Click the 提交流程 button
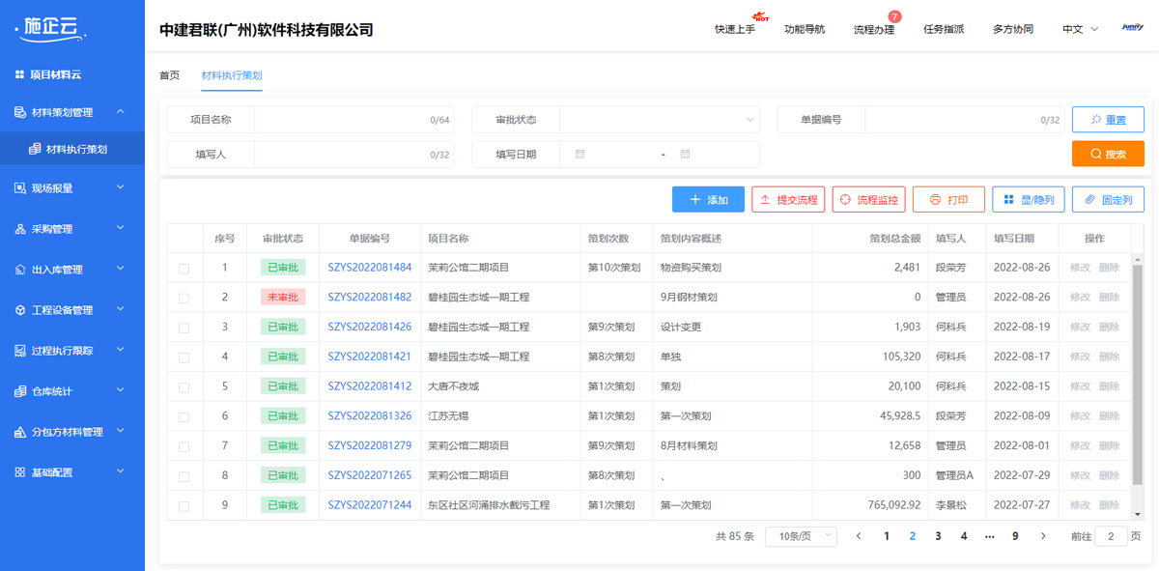This screenshot has height=571, width=1159. (x=788, y=200)
